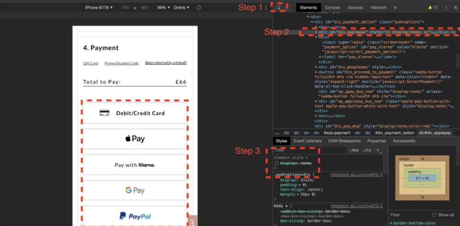Click the rotate device orientation icon
This screenshot has width=460, height=226.
(199, 7)
